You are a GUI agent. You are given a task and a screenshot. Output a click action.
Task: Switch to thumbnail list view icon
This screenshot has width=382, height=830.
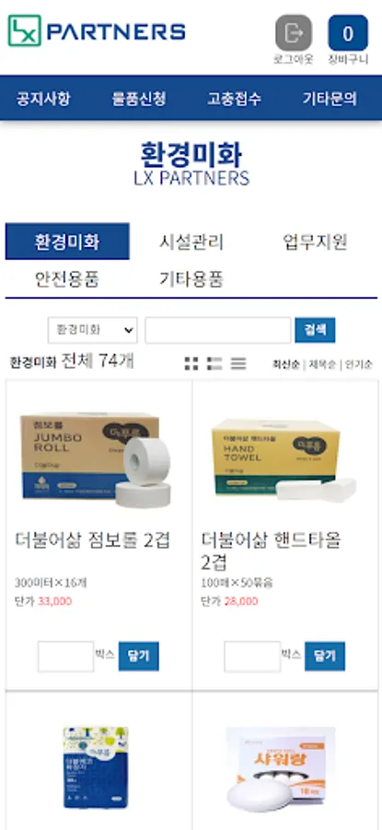point(214,363)
